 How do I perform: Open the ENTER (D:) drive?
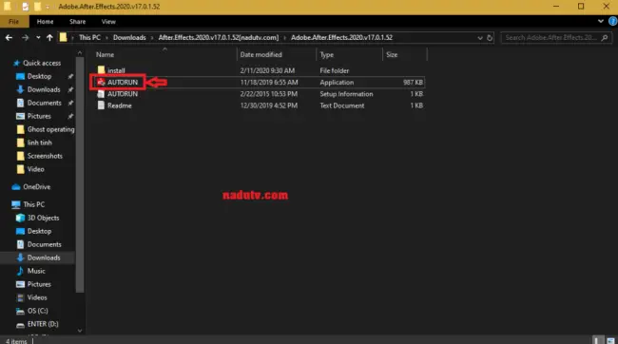(x=43, y=324)
